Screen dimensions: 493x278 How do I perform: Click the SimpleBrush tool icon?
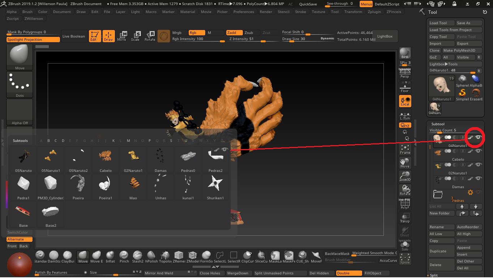pyautogui.click(x=462, y=94)
